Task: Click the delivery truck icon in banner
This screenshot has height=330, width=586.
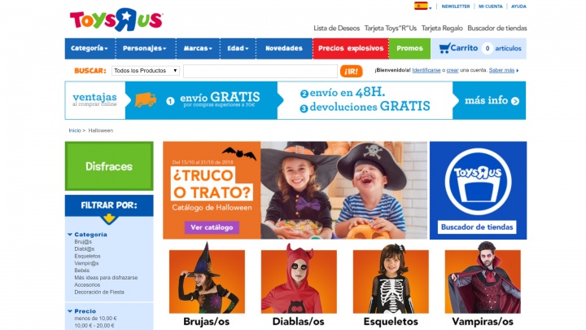Action: [x=146, y=100]
